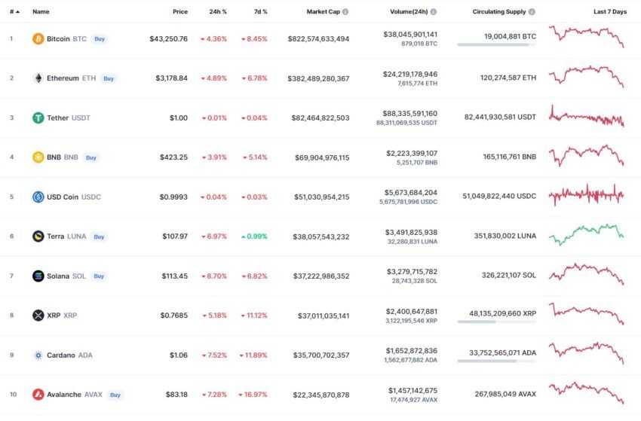Sort table by 24h % column
Viewport: 641px width, 421px height.
(218, 12)
